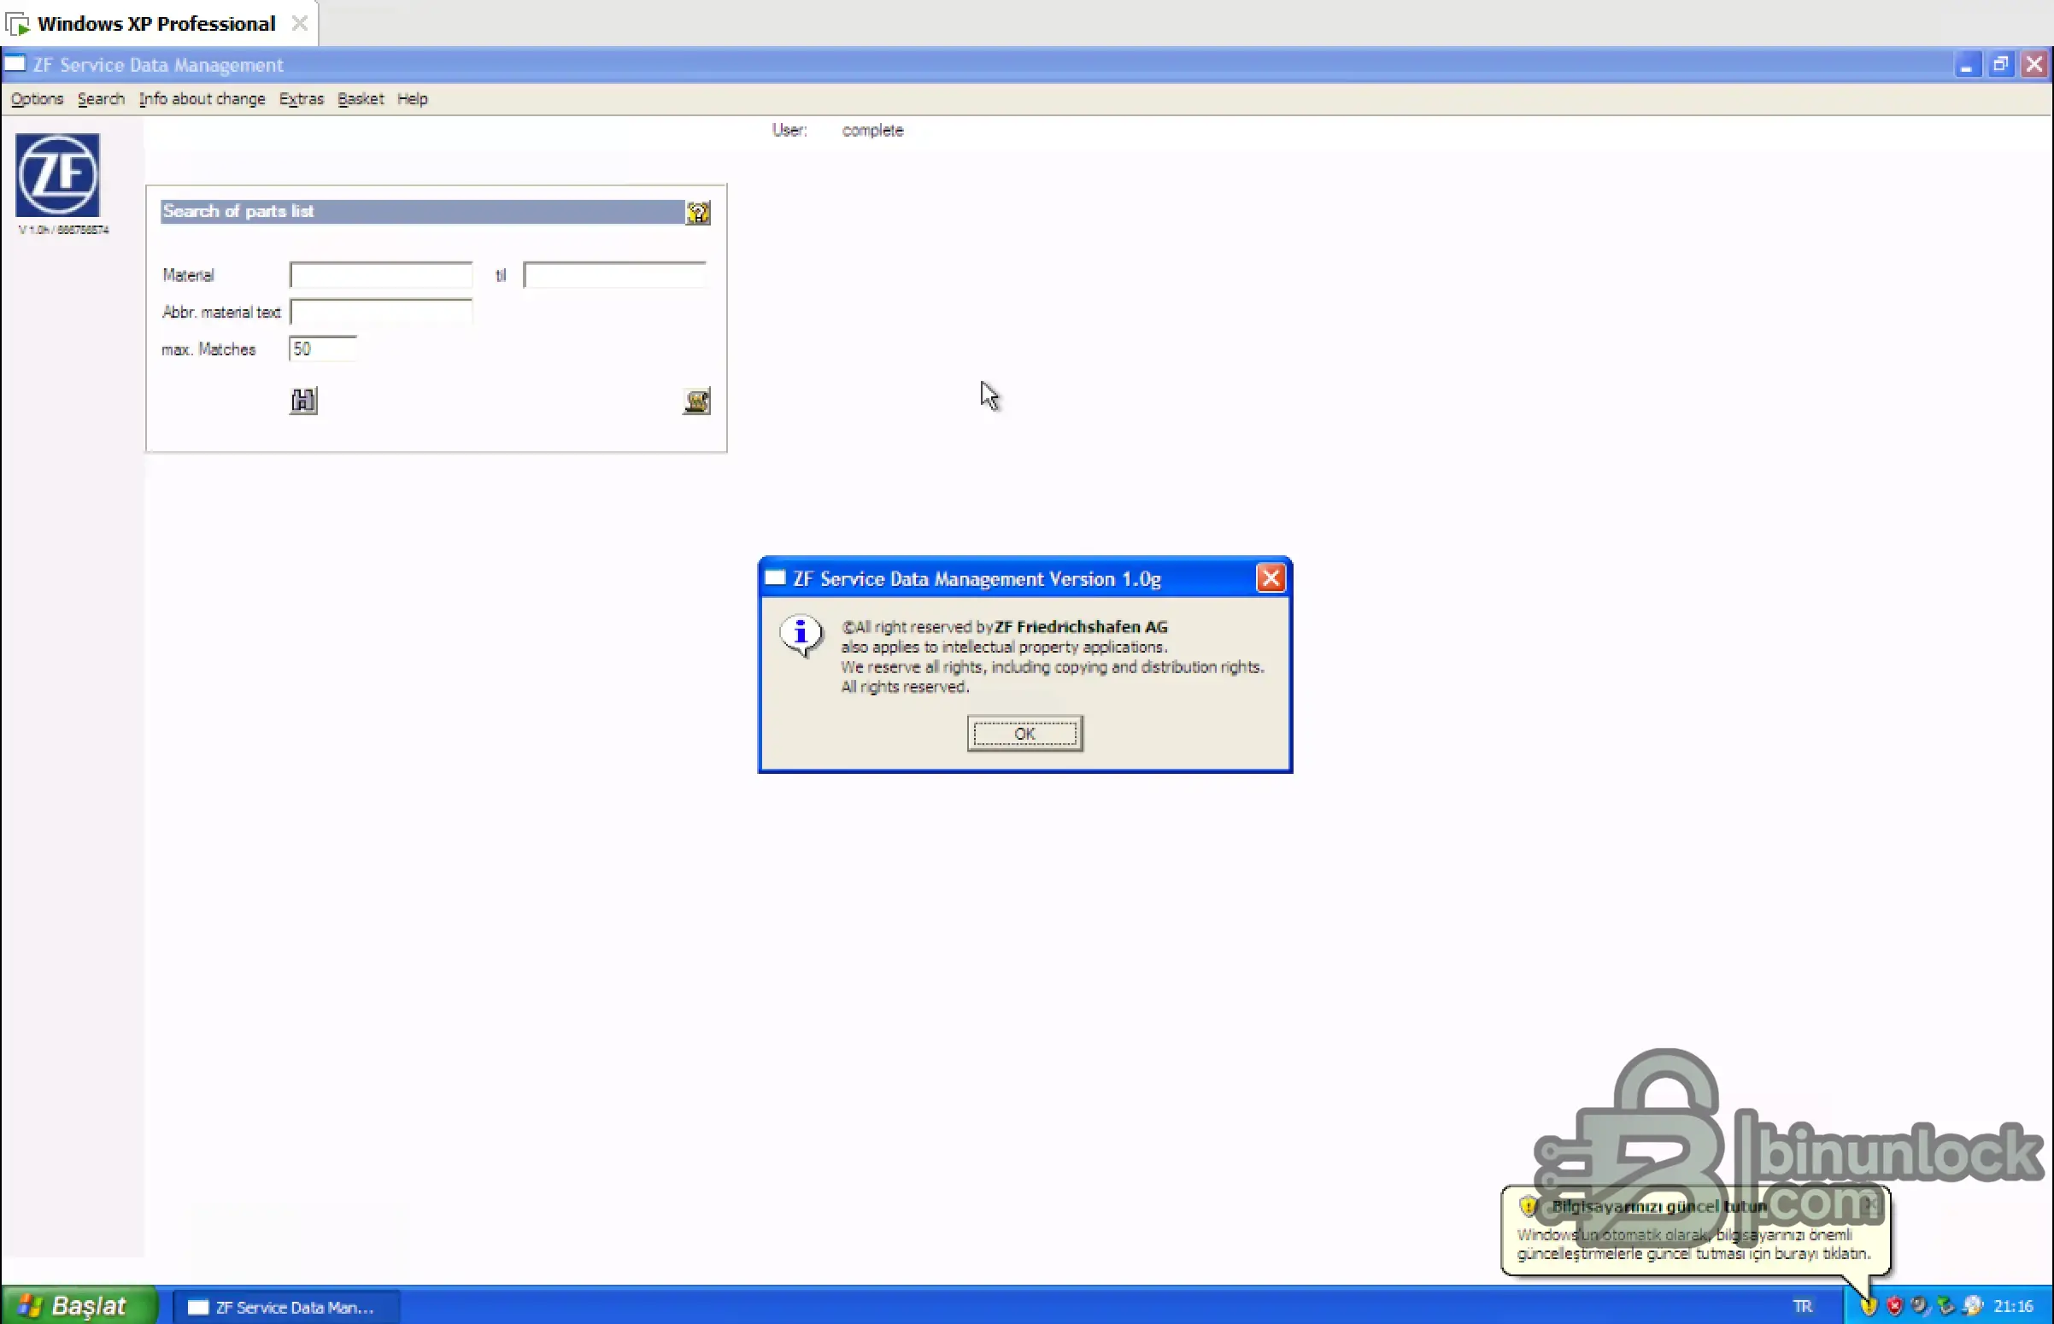This screenshot has height=1324, width=2054.
Task: Click the disc-shaped tray icon beside the clock
Action: click(x=1972, y=1307)
